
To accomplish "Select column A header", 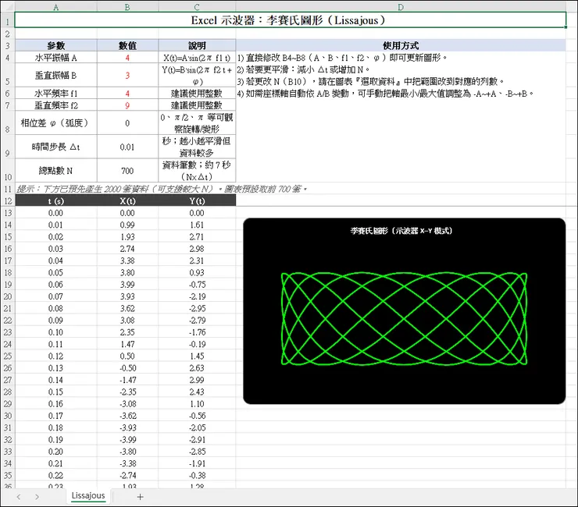I will tap(56, 7).
